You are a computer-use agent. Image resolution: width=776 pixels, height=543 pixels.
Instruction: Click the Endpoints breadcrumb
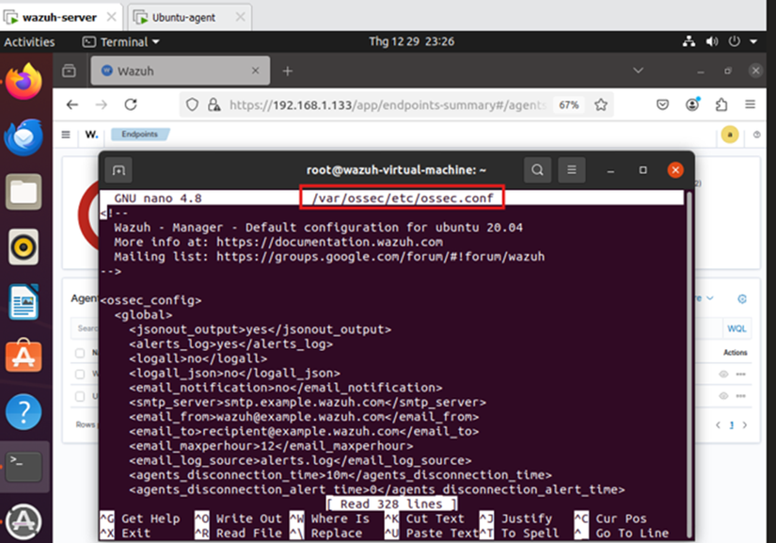tap(139, 135)
